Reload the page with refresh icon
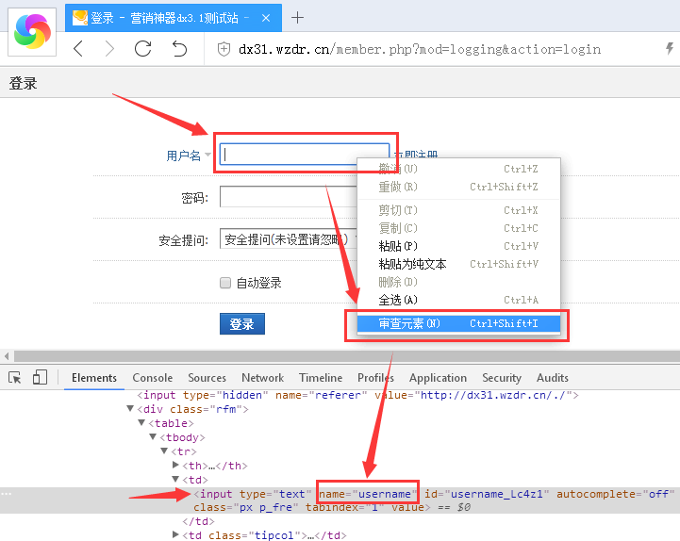 143,49
